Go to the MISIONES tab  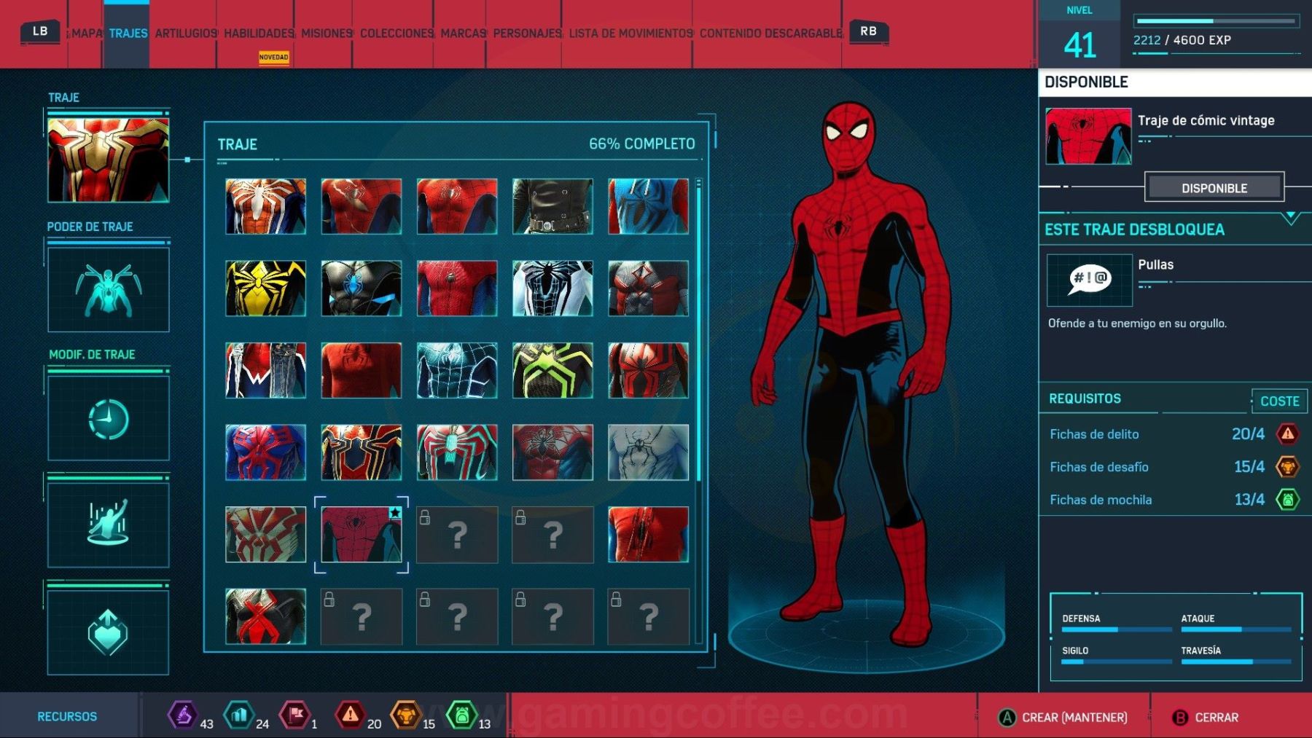327,34
